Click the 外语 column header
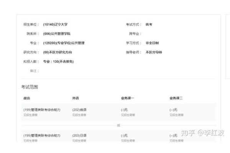This screenshot has height=153, width=230. click(x=76, y=98)
